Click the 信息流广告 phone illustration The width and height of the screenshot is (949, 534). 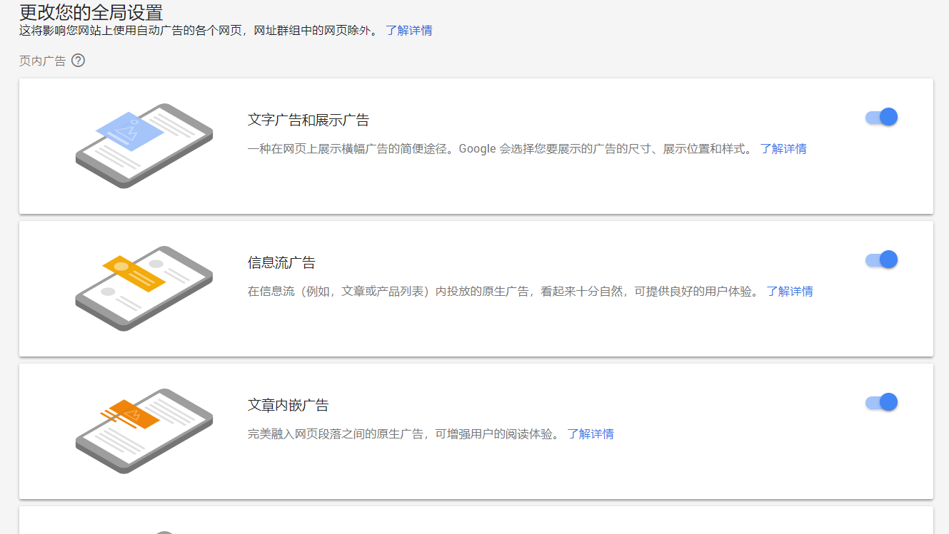144,288
